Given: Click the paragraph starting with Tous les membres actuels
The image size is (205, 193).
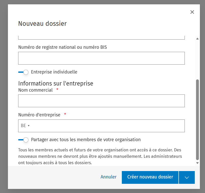Looking at the screenshot, I should coord(100,156).
